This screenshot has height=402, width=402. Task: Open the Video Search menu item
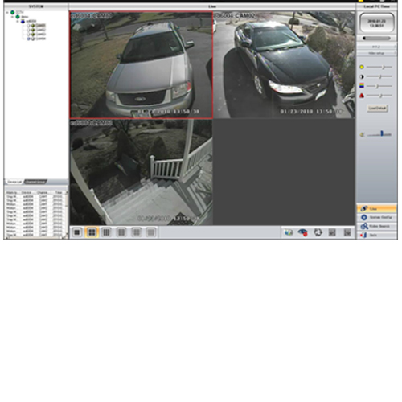376,226
